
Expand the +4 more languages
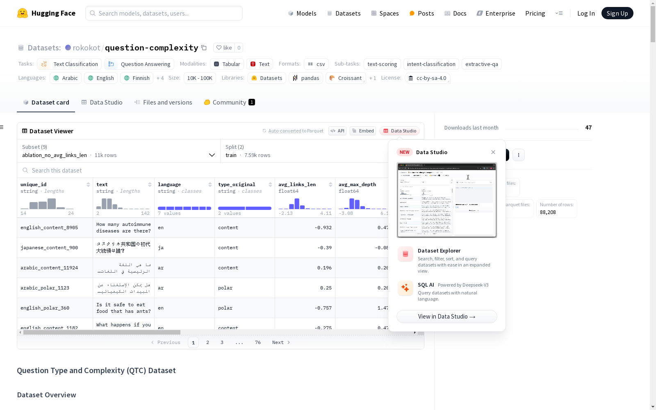point(160,78)
